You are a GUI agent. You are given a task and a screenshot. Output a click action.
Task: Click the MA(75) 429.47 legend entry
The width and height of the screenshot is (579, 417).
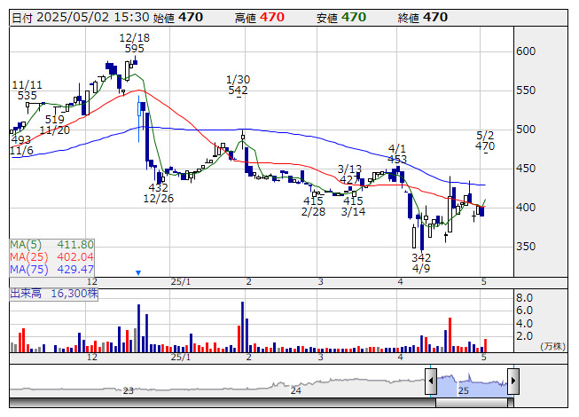click(51, 269)
